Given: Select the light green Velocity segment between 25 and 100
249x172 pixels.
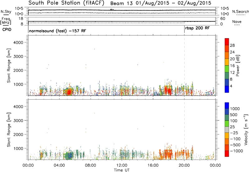Looking at the screenshot, I should click(227, 124).
